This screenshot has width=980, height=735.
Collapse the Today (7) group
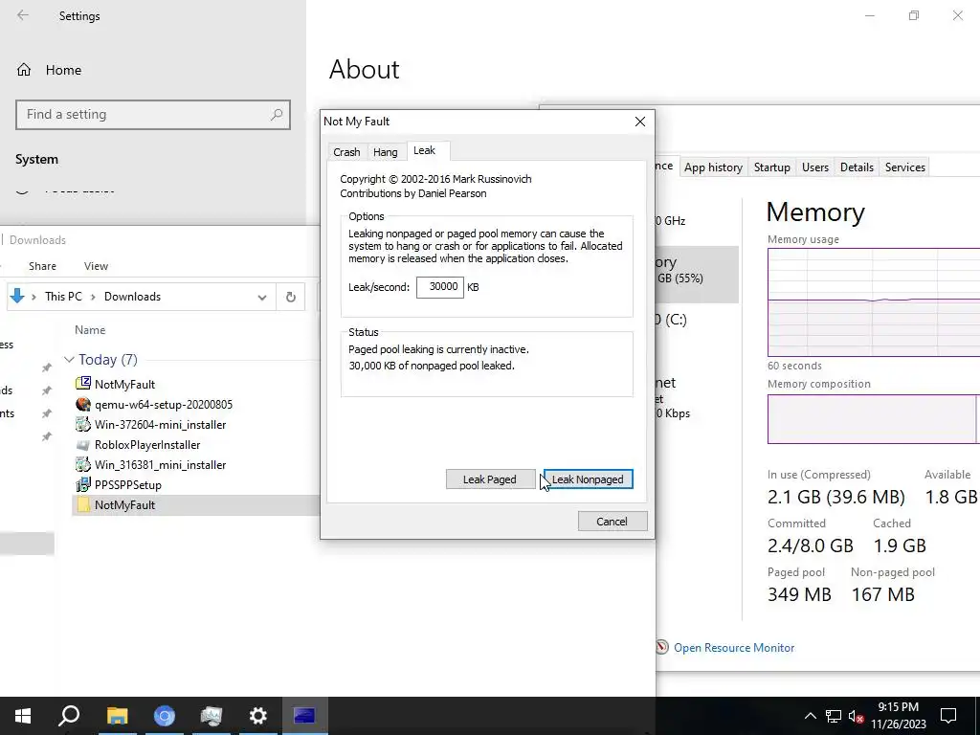pos(69,360)
